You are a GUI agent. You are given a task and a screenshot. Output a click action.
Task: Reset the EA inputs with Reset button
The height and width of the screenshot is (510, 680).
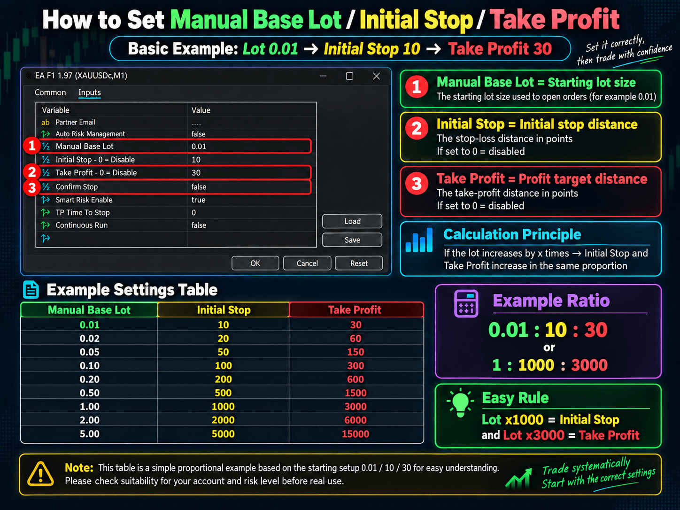coord(359,263)
